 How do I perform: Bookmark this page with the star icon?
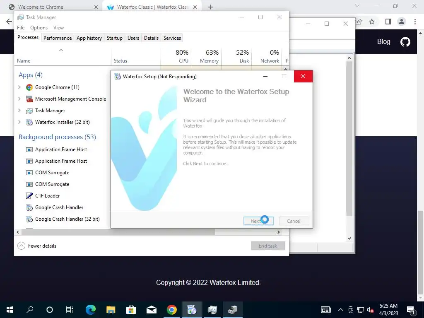click(372, 22)
